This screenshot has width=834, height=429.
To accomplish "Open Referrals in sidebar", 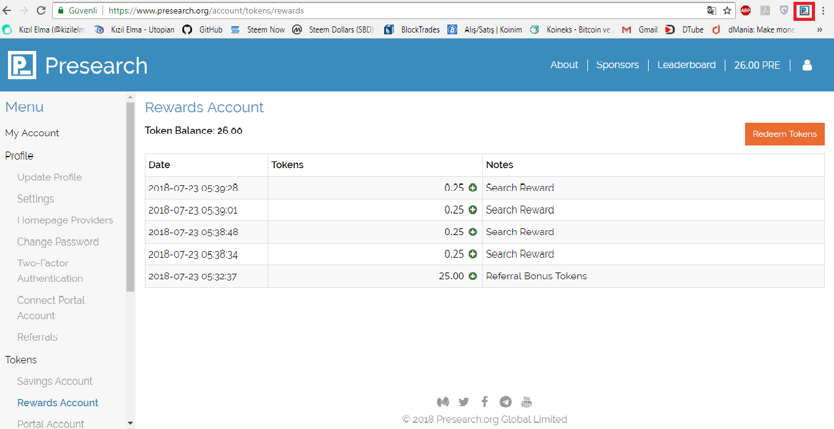I will pos(37,337).
